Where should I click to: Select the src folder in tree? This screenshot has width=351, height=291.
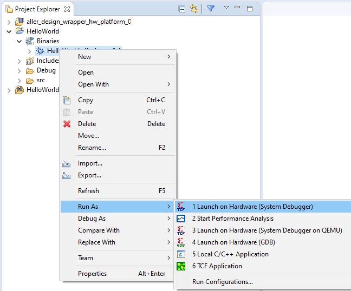coord(41,80)
